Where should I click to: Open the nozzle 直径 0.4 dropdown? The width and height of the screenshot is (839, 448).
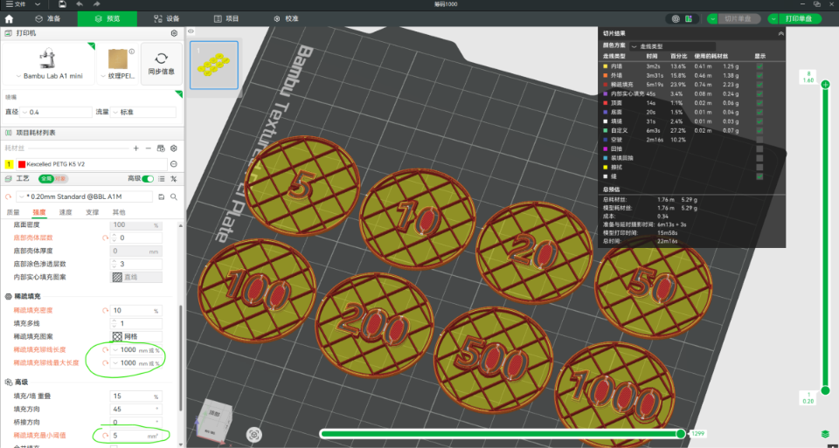pos(56,113)
